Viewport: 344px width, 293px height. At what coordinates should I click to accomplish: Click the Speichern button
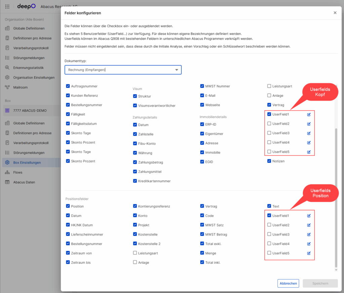click(x=320, y=283)
